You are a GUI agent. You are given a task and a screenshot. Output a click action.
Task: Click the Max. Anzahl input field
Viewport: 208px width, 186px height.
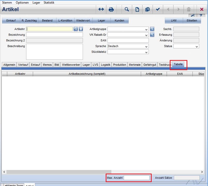[136, 178]
